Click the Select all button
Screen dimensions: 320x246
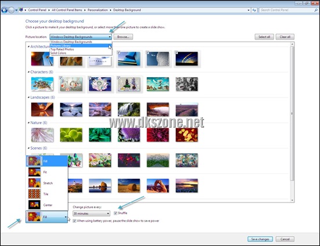pos(264,37)
